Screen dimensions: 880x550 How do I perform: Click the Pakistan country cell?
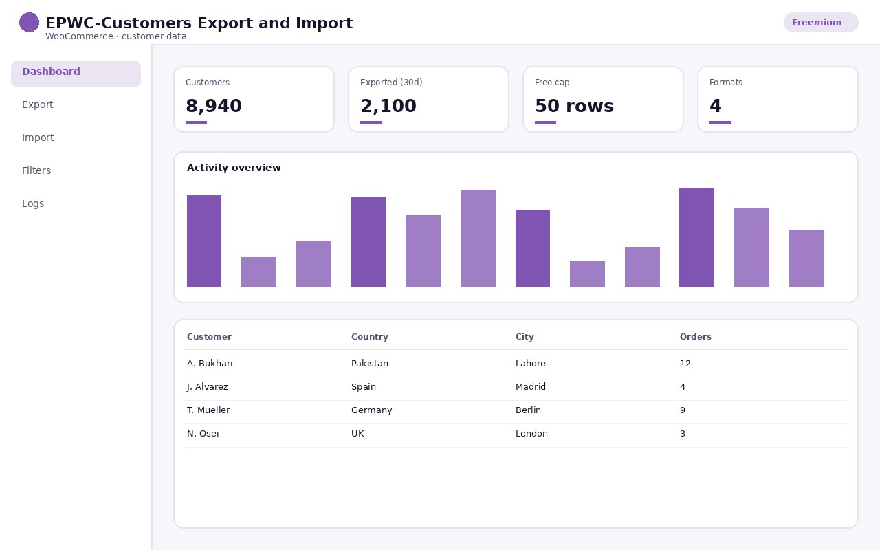pos(370,364)
